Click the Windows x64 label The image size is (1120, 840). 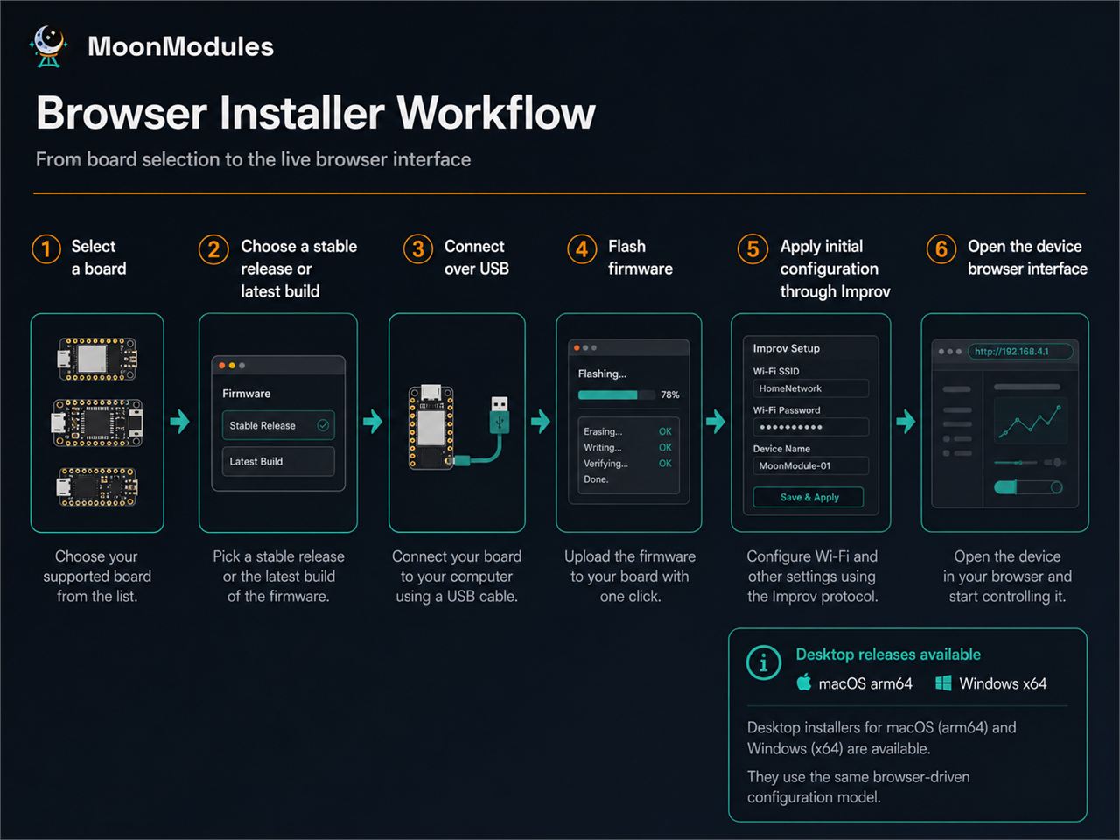click(x=1003, y=683)
